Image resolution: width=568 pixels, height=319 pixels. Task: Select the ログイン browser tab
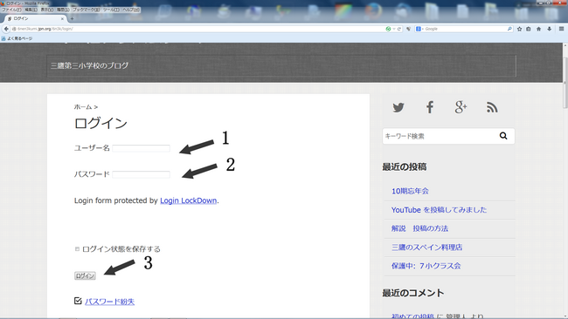point(34,18)
